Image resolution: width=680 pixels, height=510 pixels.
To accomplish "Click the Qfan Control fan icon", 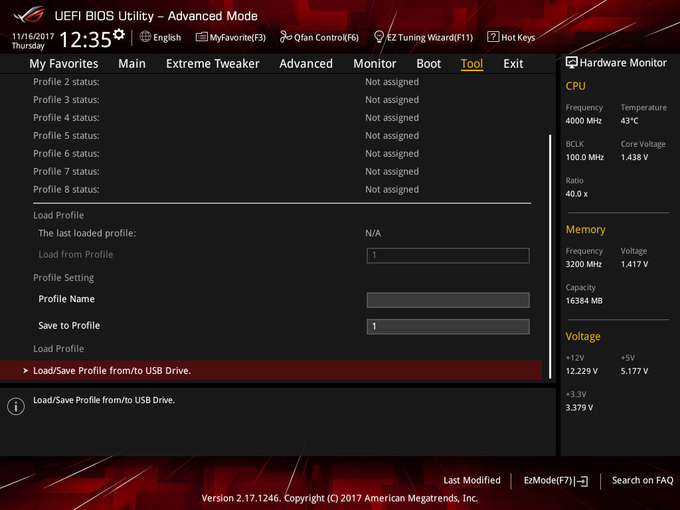I will [x=286, y=37].
